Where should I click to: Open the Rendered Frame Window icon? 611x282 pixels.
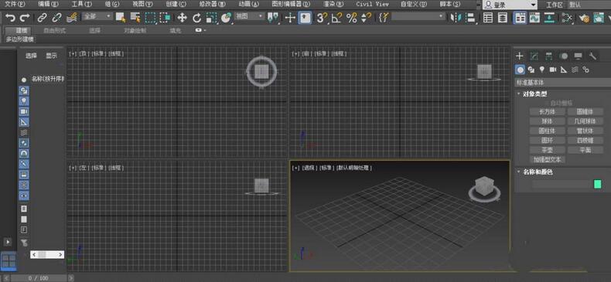(598, 18)
